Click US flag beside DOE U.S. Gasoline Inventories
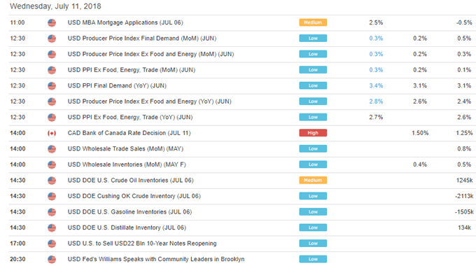 [x=52, y=212]
